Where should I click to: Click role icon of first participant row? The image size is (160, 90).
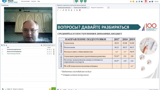click(54, 49)
